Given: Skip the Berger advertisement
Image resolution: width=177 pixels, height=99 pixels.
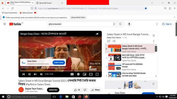Looking at the screenshot, I should click(95, 64).
